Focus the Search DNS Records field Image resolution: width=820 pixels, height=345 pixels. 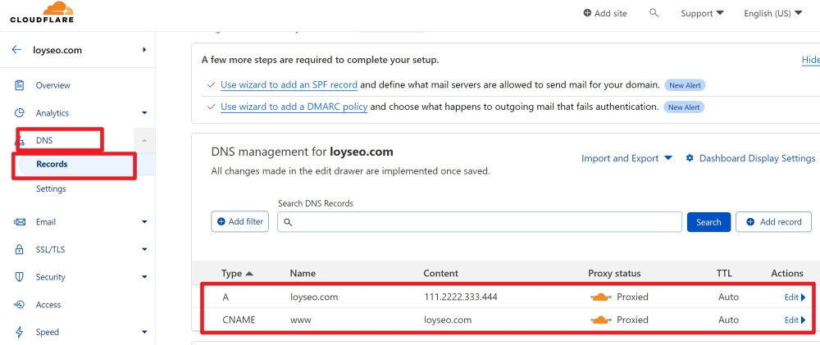[480, 222]
